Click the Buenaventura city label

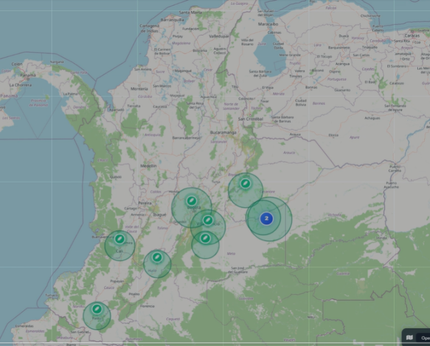(x=102, y=237)
